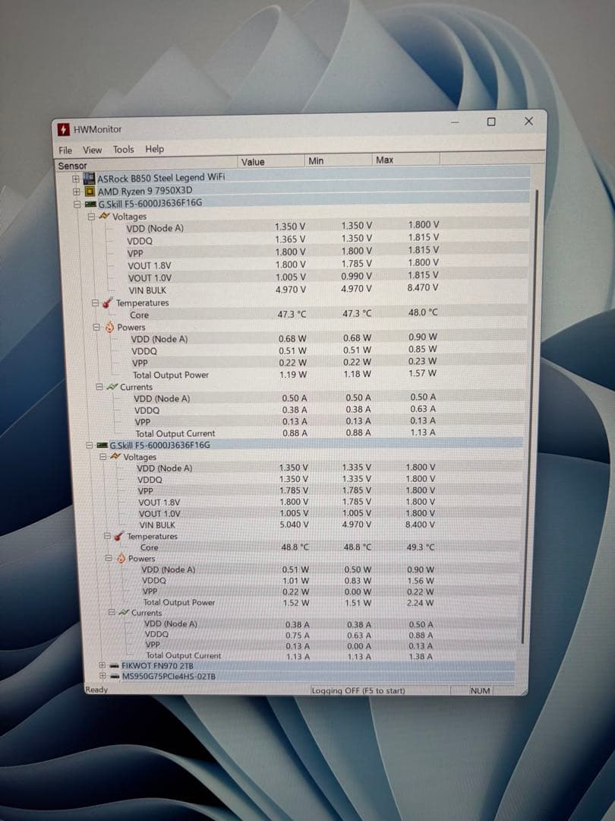Click Temperatures thermometer icon under first G.Skill
Screen dimensions: 615x821
click(107, 303)
